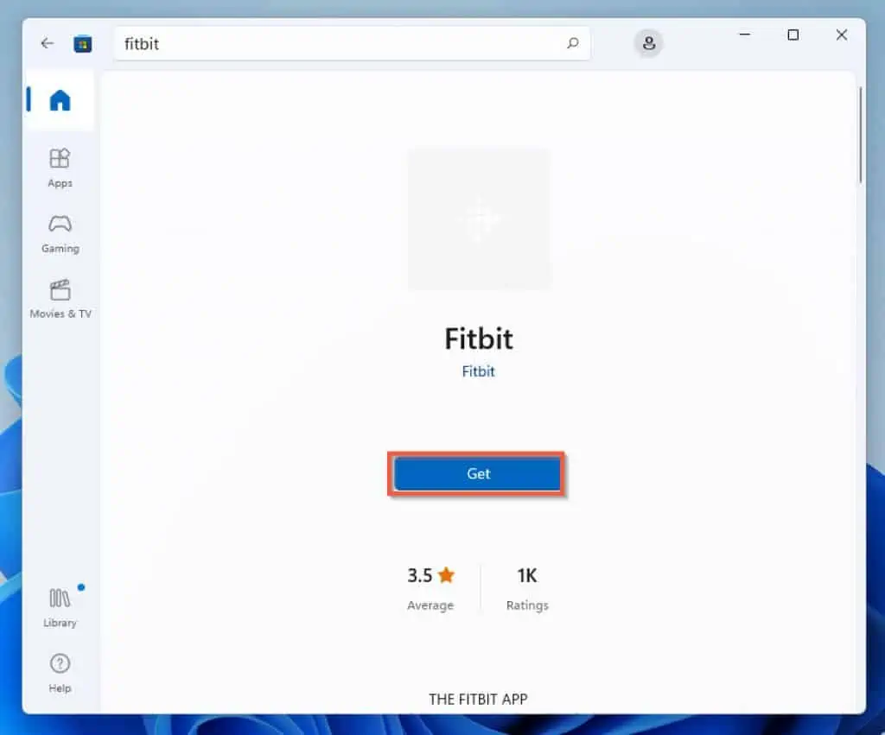Click the THE FITBIT APP heading
The width and height of the screenshot is (885, 735).
click(x=478, y=700)
